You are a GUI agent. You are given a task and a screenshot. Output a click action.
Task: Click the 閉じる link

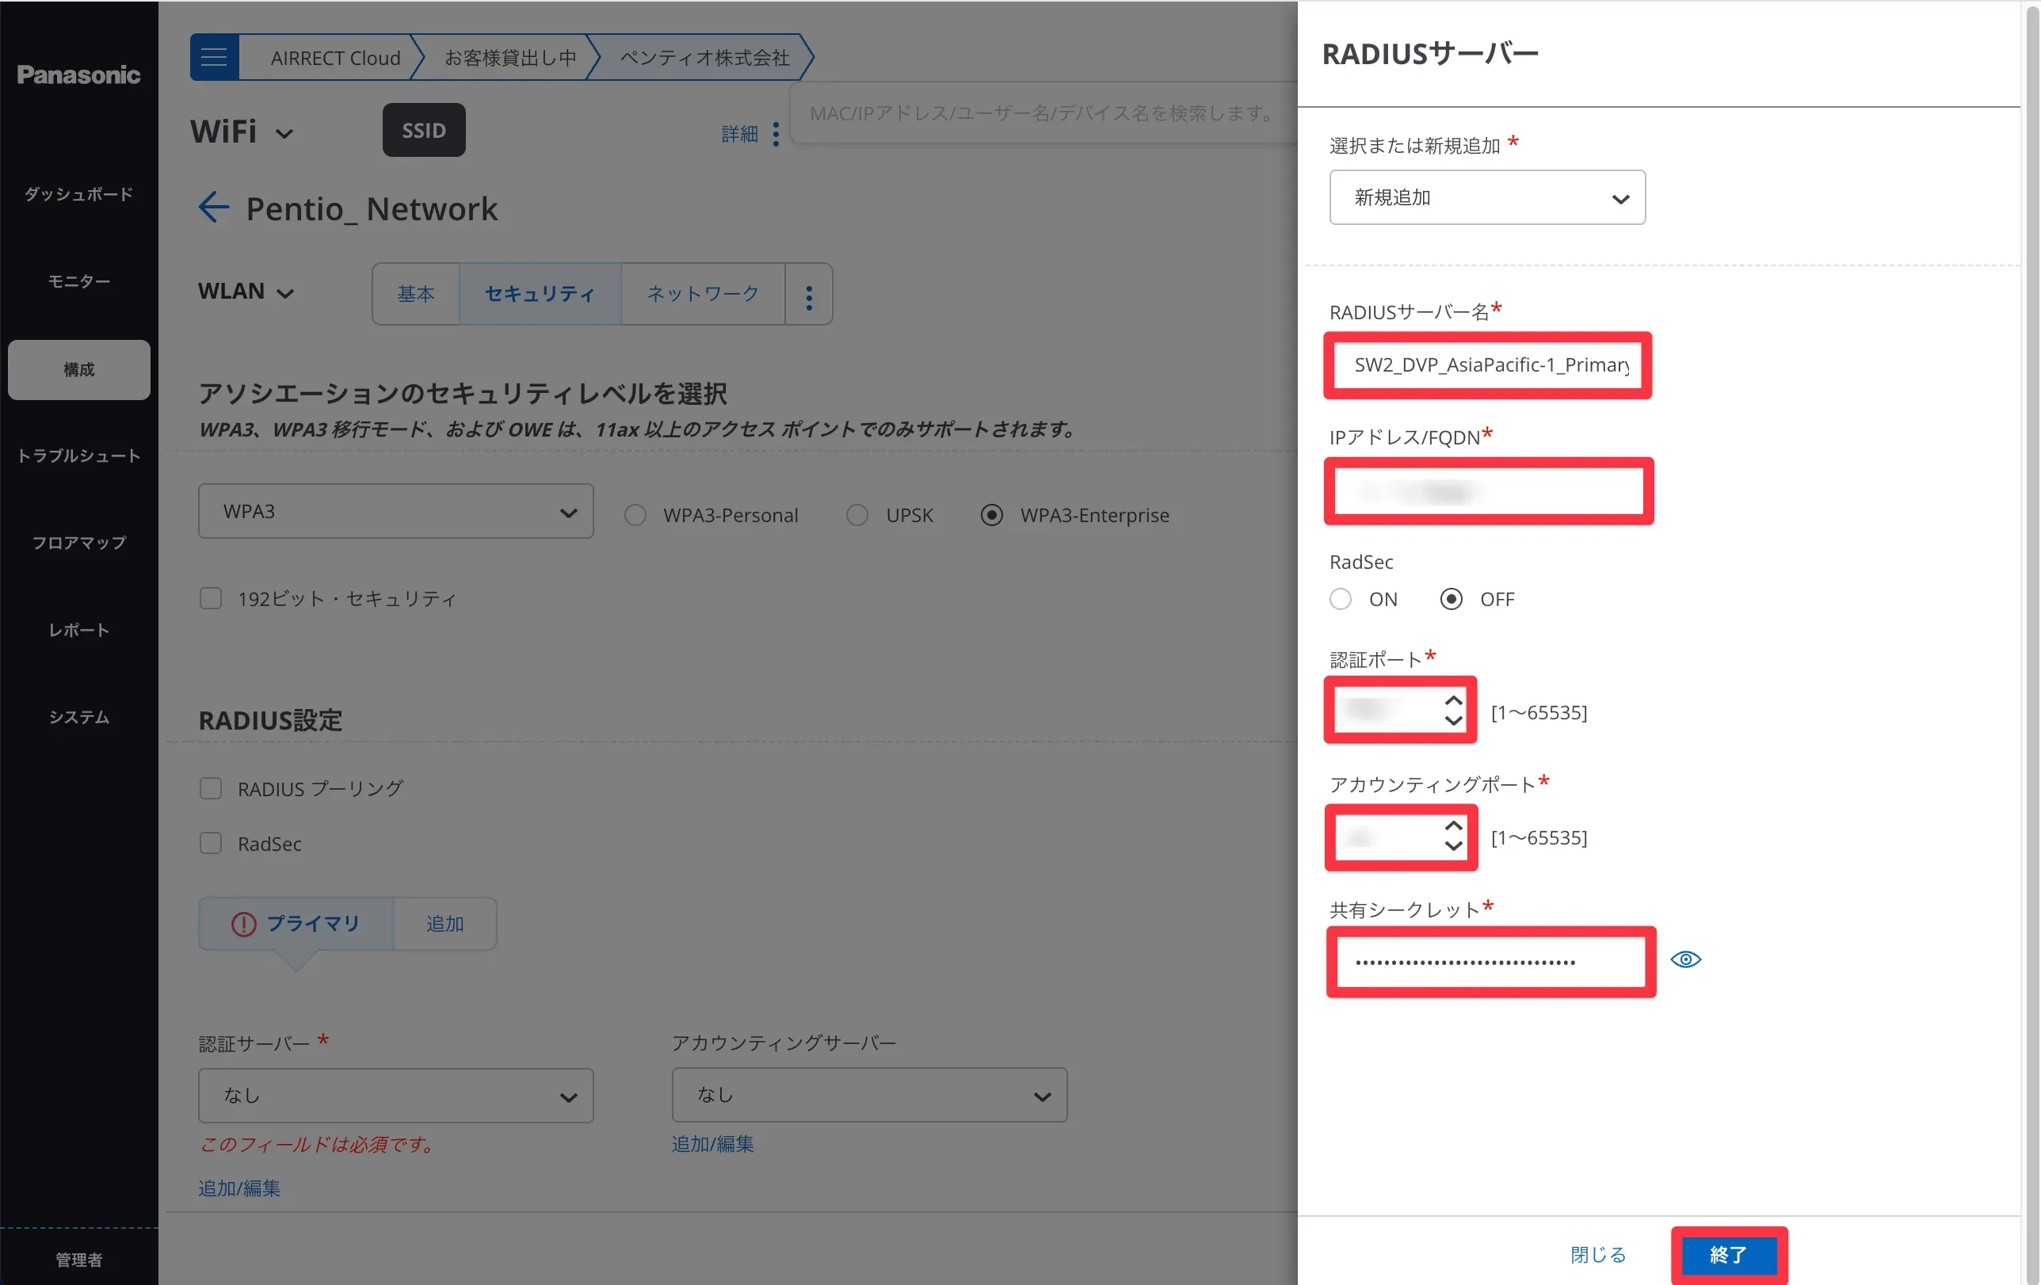(x=1598, y=1254)
